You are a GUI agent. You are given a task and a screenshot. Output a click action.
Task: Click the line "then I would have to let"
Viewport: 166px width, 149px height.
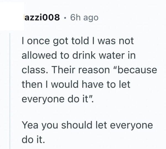[x=76, y=83]
